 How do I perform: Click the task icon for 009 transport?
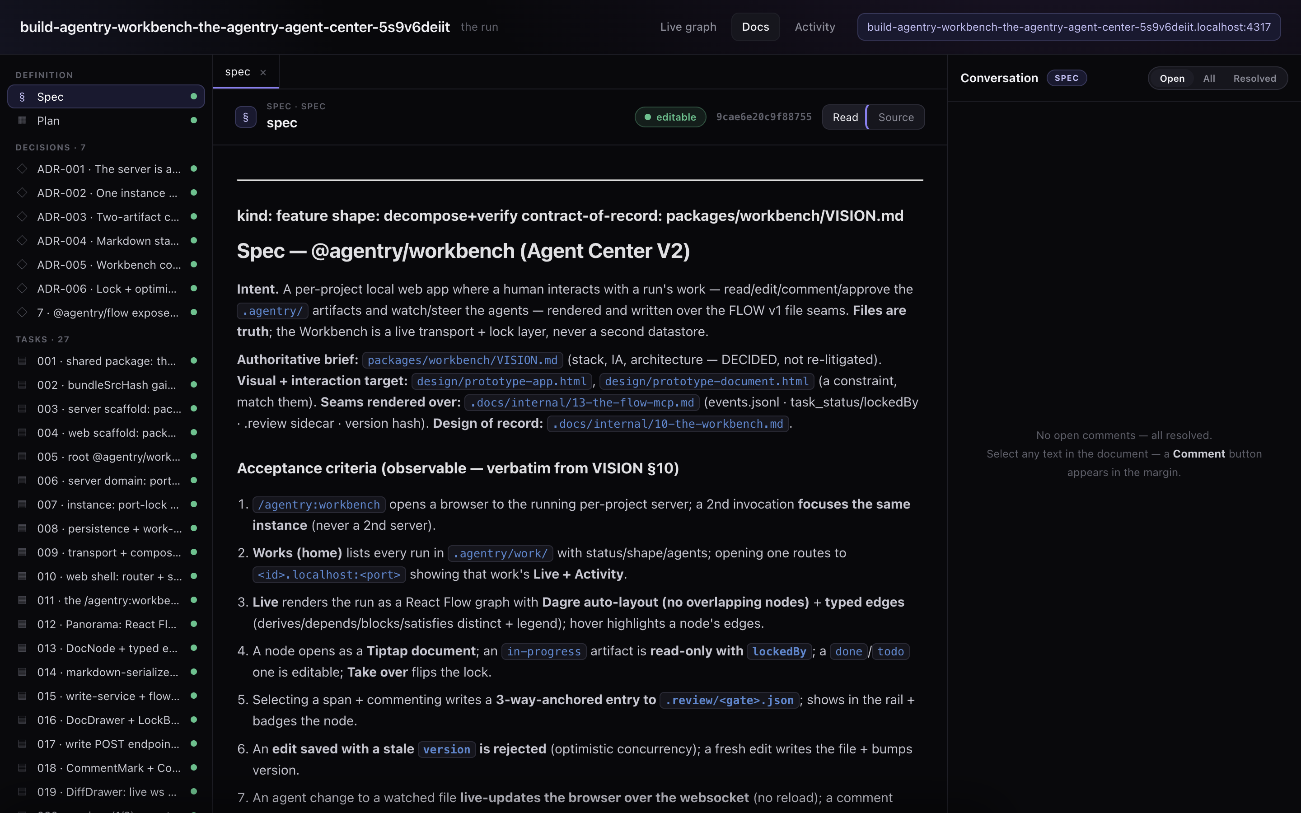point(22,552)
